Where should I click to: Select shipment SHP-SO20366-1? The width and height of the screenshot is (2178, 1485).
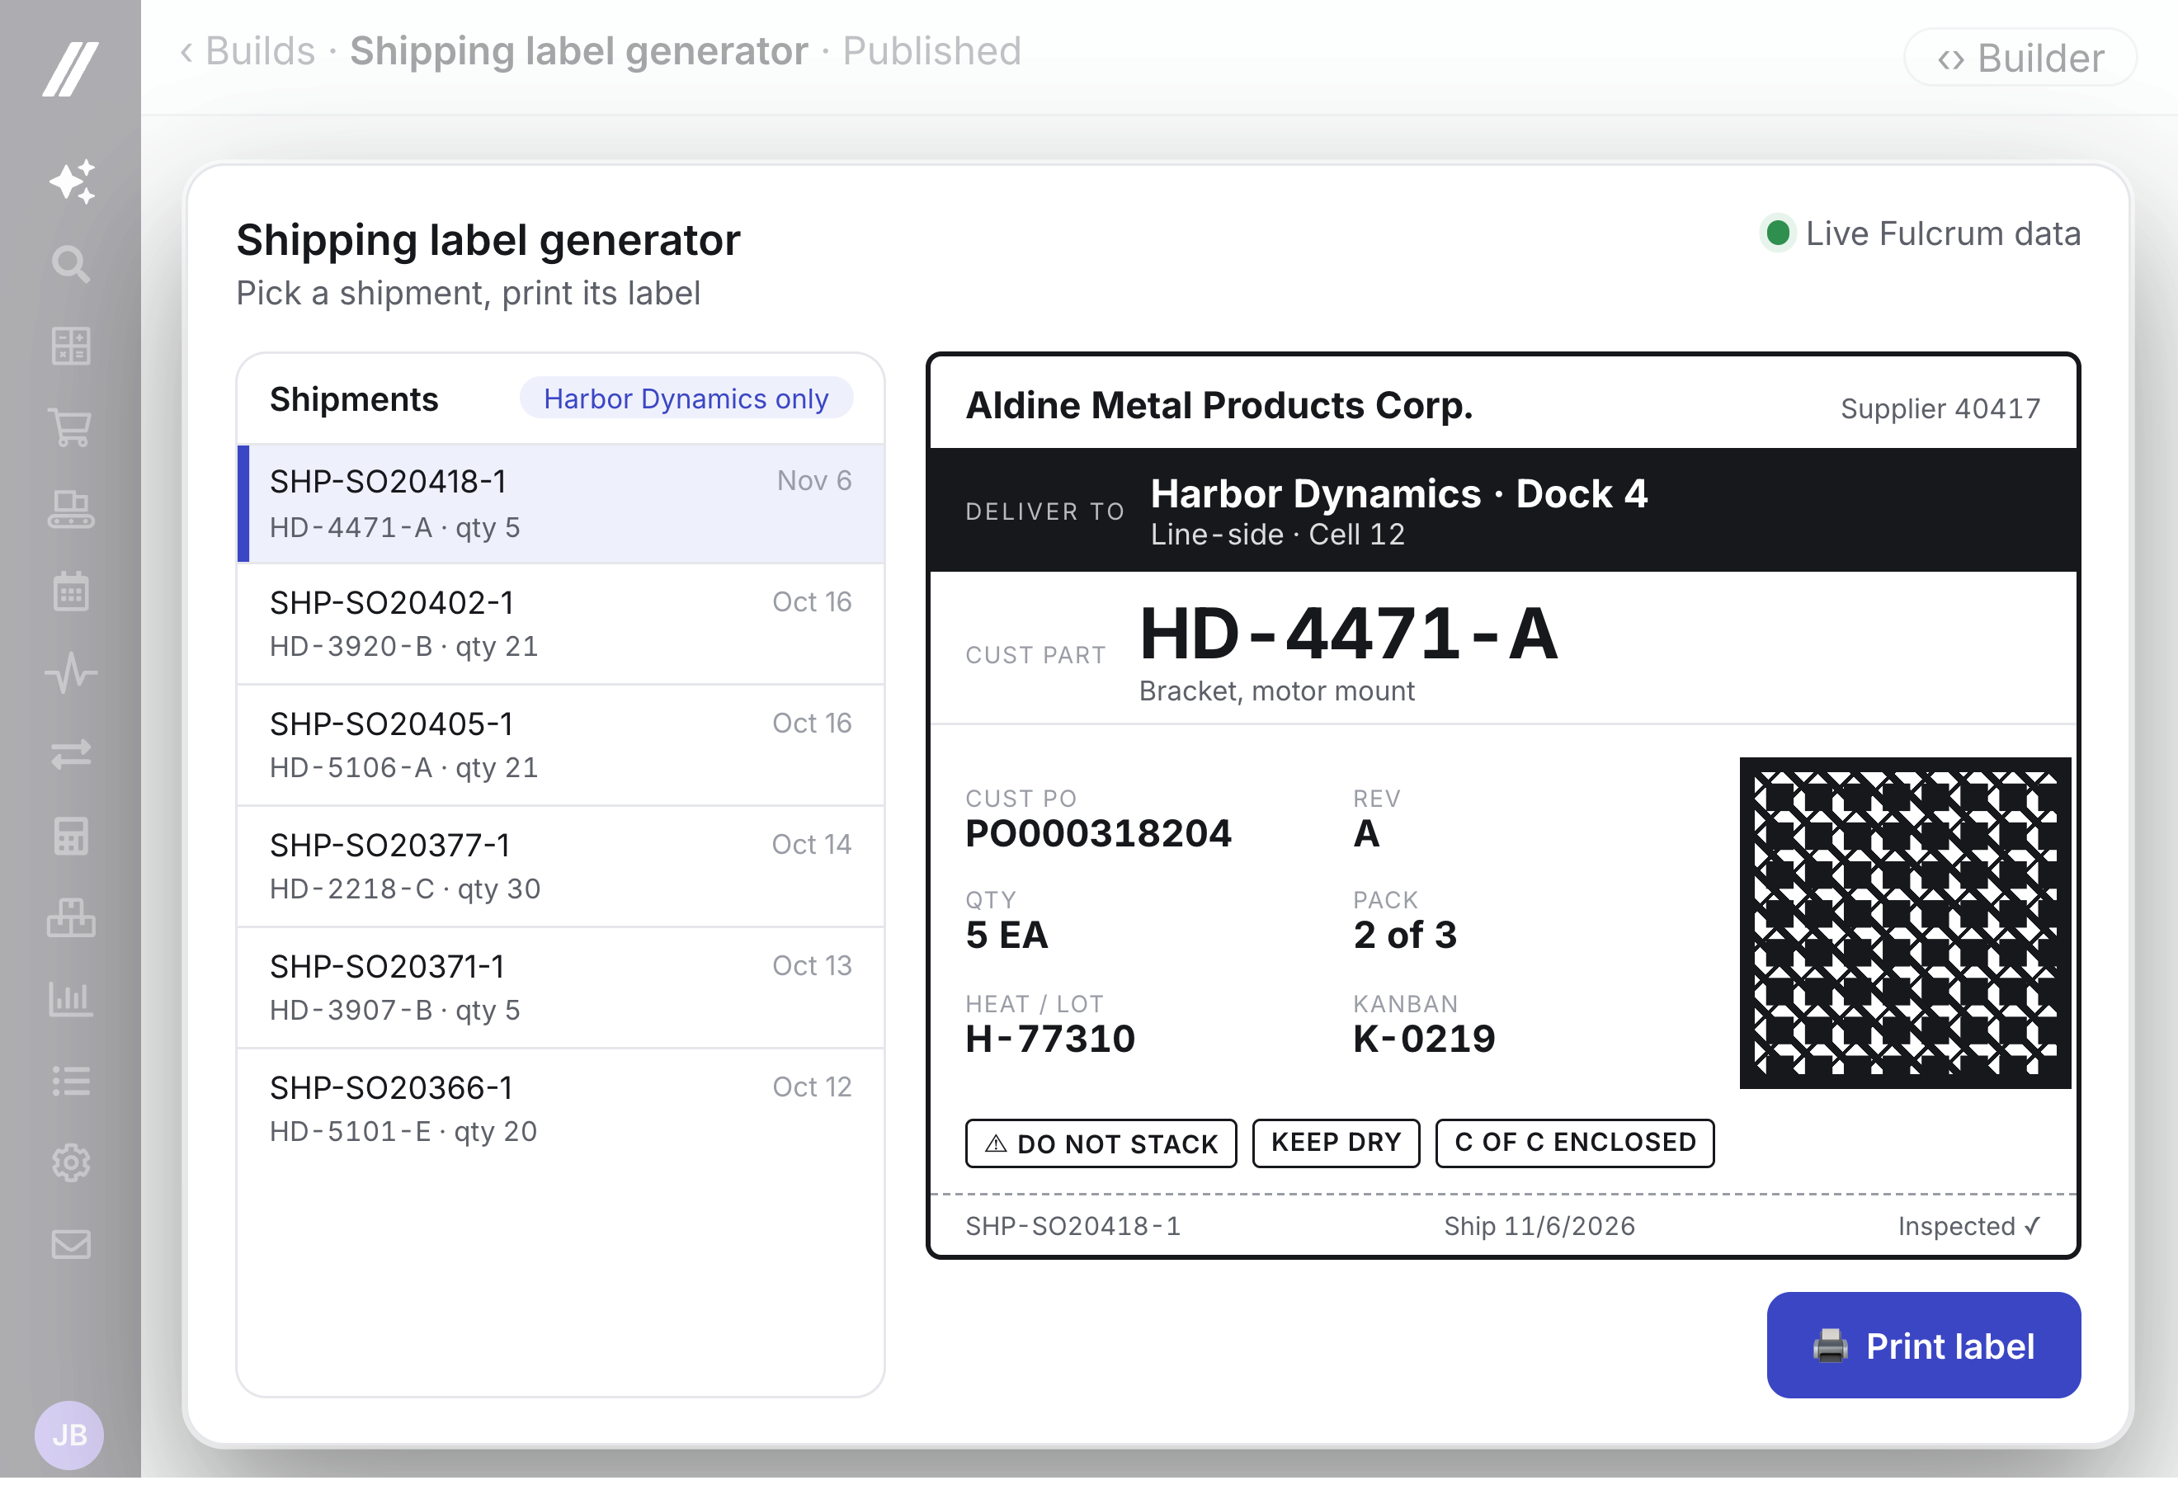point(560,1111)
